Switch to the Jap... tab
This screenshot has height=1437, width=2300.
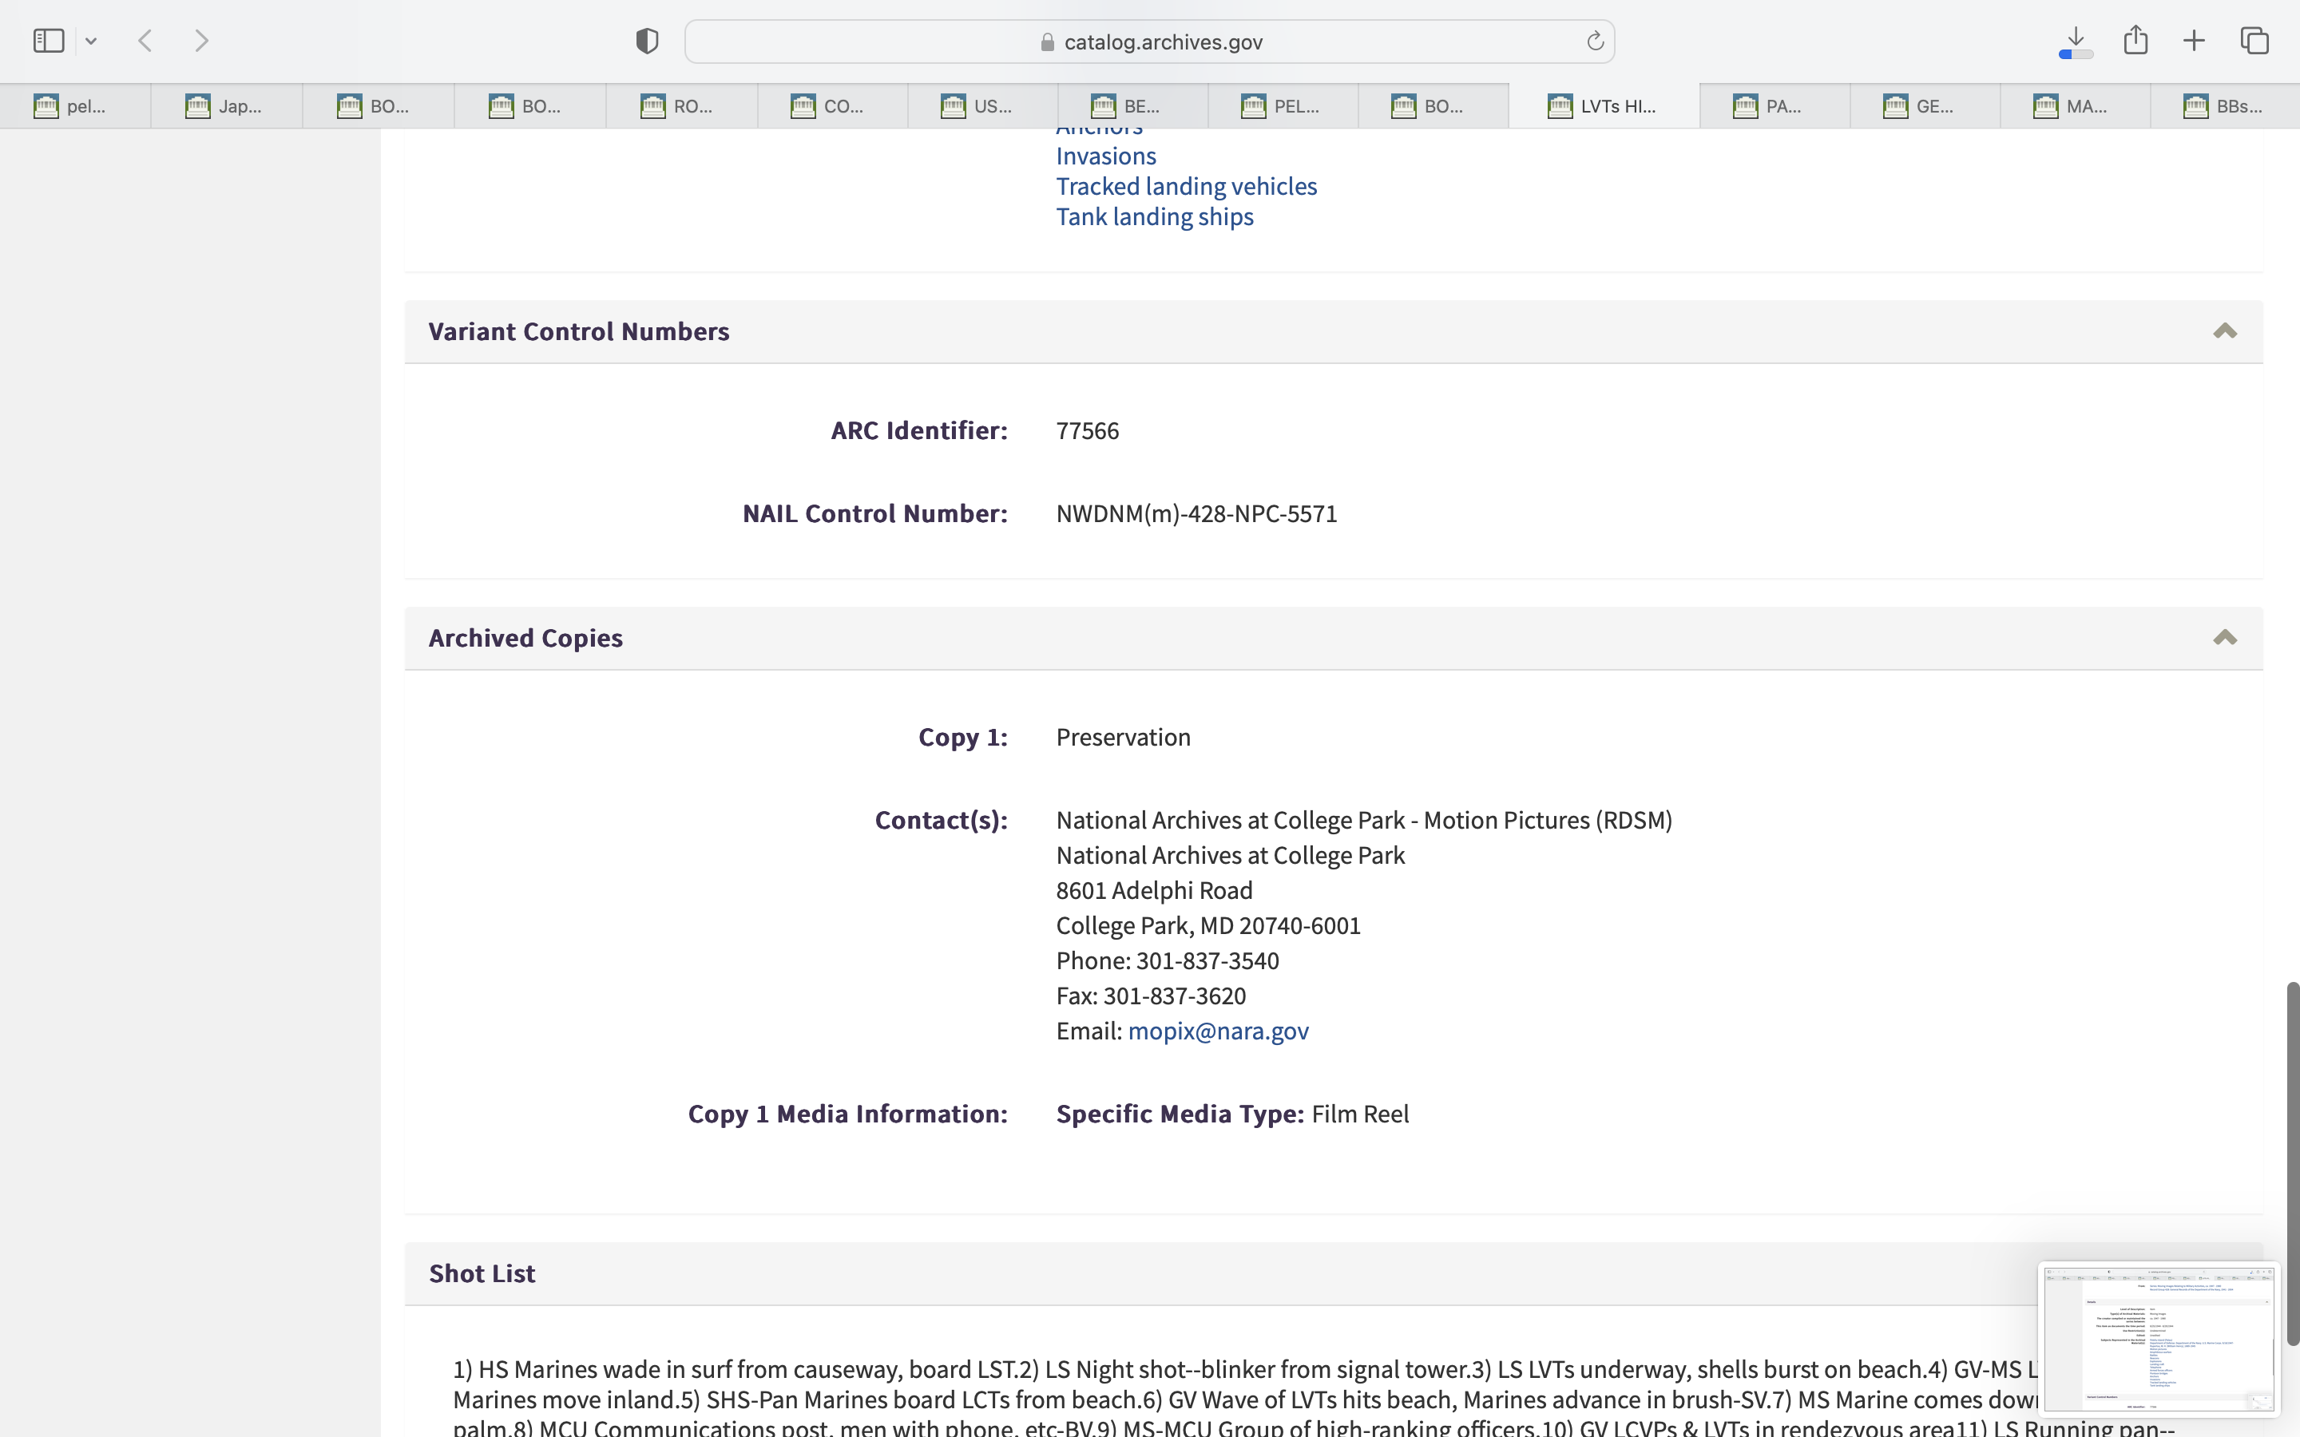pos(226,106)
